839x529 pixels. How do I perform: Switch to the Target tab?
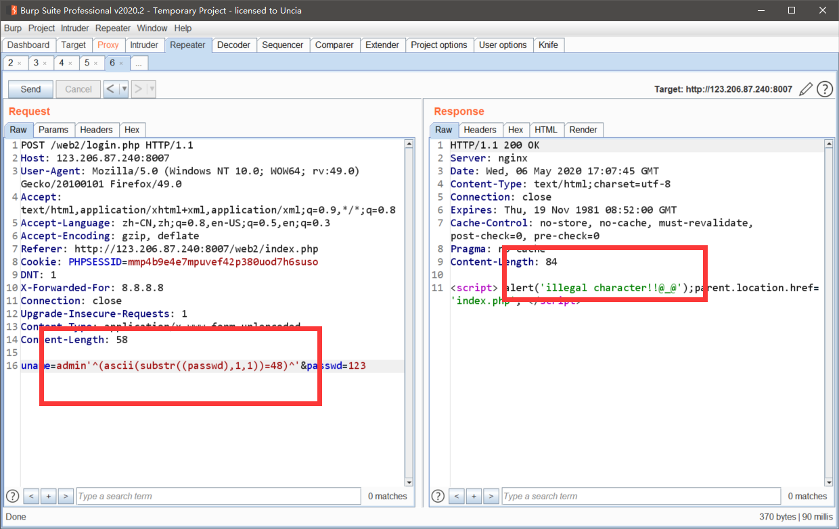(x=74, y=45)
